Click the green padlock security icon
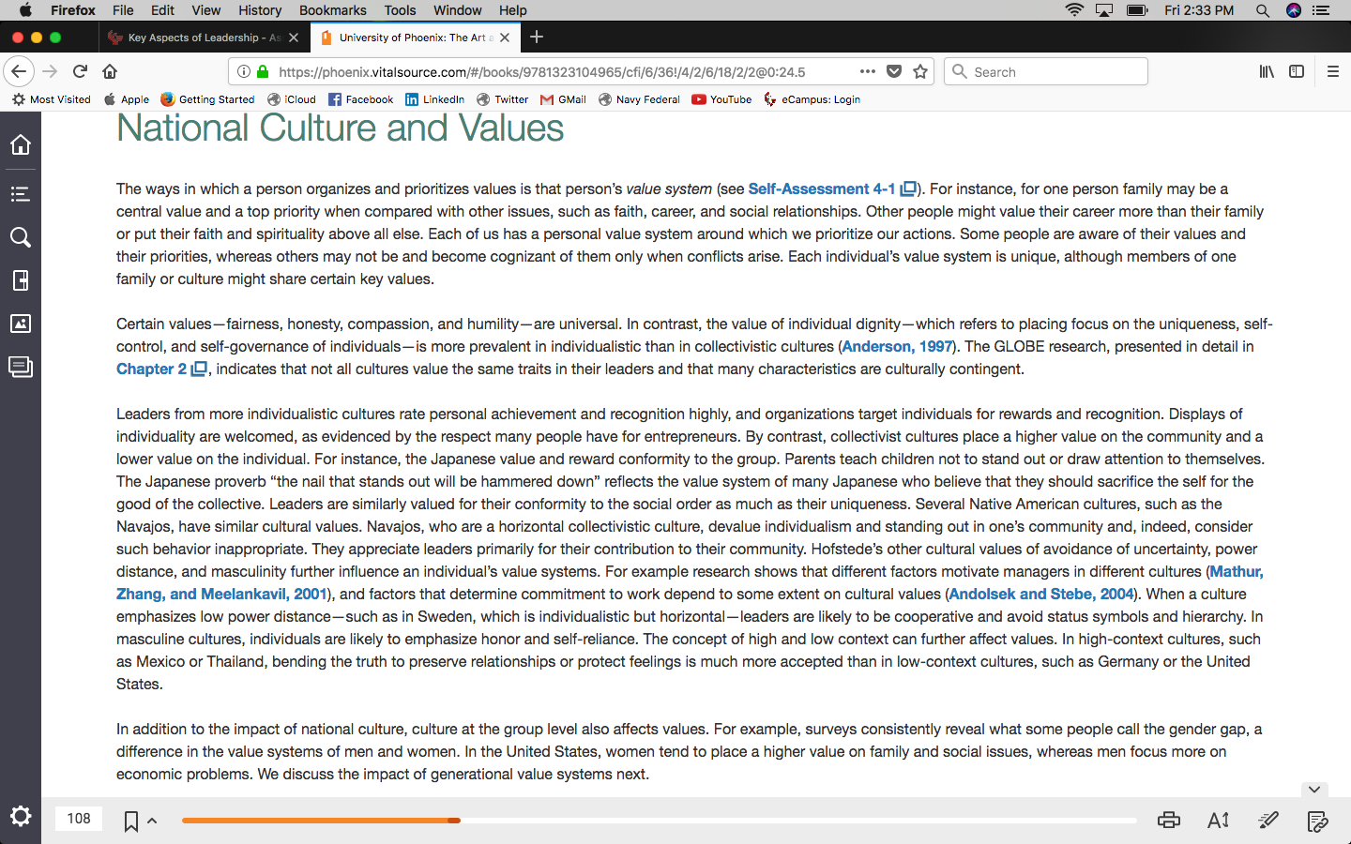 pyautogui.click(x=263, y=71)
